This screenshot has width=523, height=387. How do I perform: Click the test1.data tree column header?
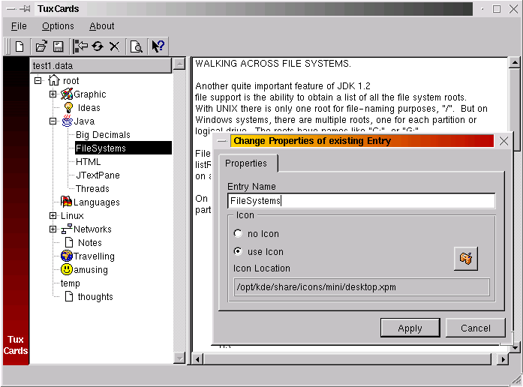coord(101,66)
